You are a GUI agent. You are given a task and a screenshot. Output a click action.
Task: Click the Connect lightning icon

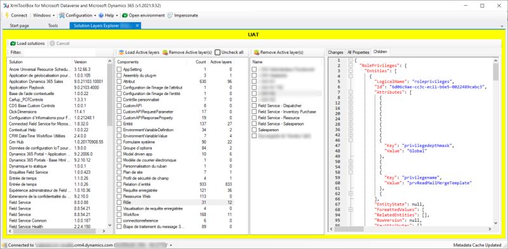[x=7, y=15]
